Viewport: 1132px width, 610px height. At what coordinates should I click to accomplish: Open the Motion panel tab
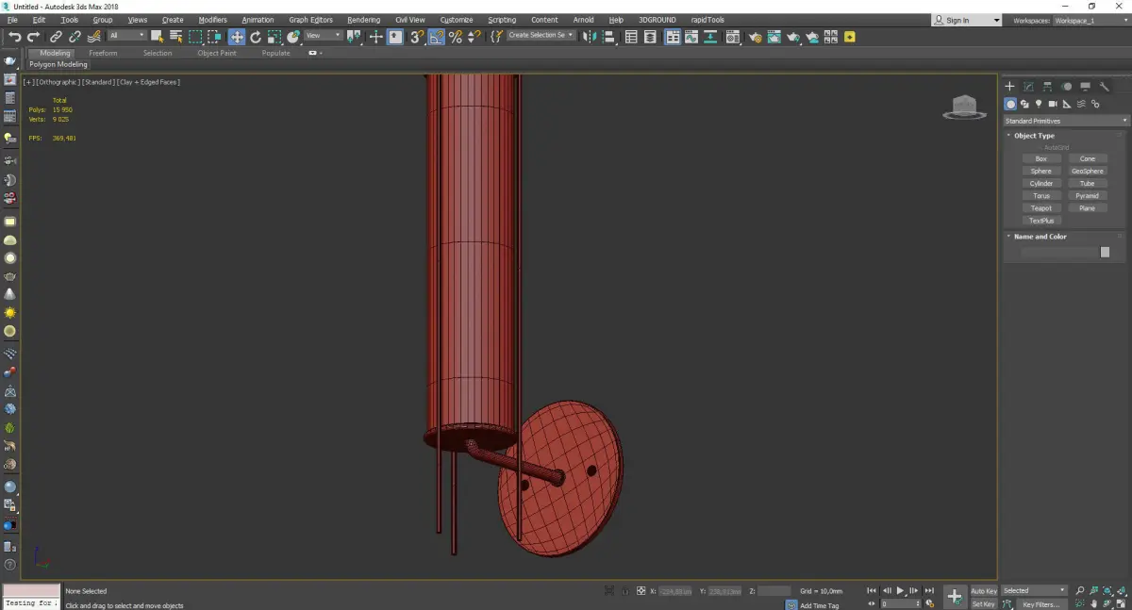[x=1066, y=87]
